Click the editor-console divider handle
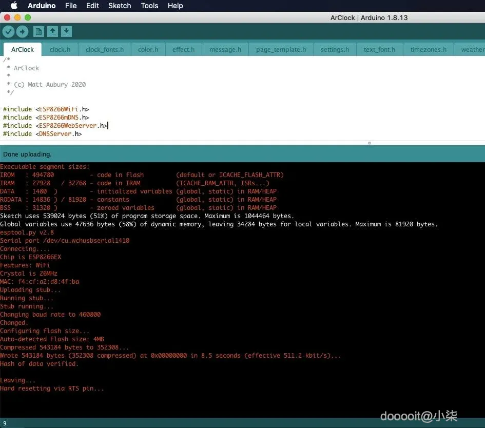The image size is (485, 428). click(370, 143)
